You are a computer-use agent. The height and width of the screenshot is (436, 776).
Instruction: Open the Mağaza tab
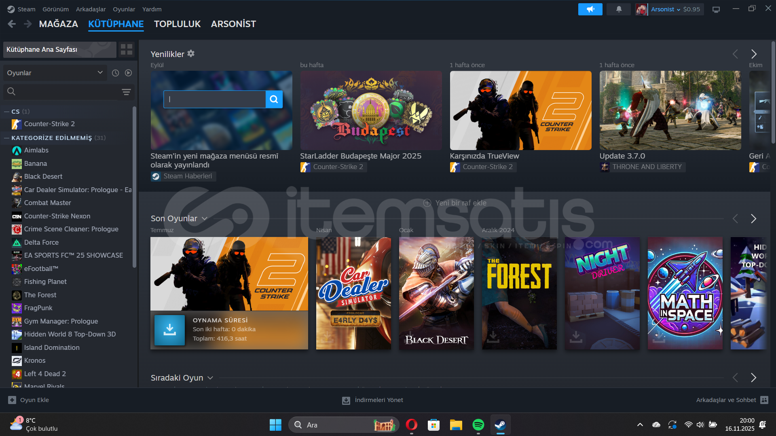tap(58, 24)
